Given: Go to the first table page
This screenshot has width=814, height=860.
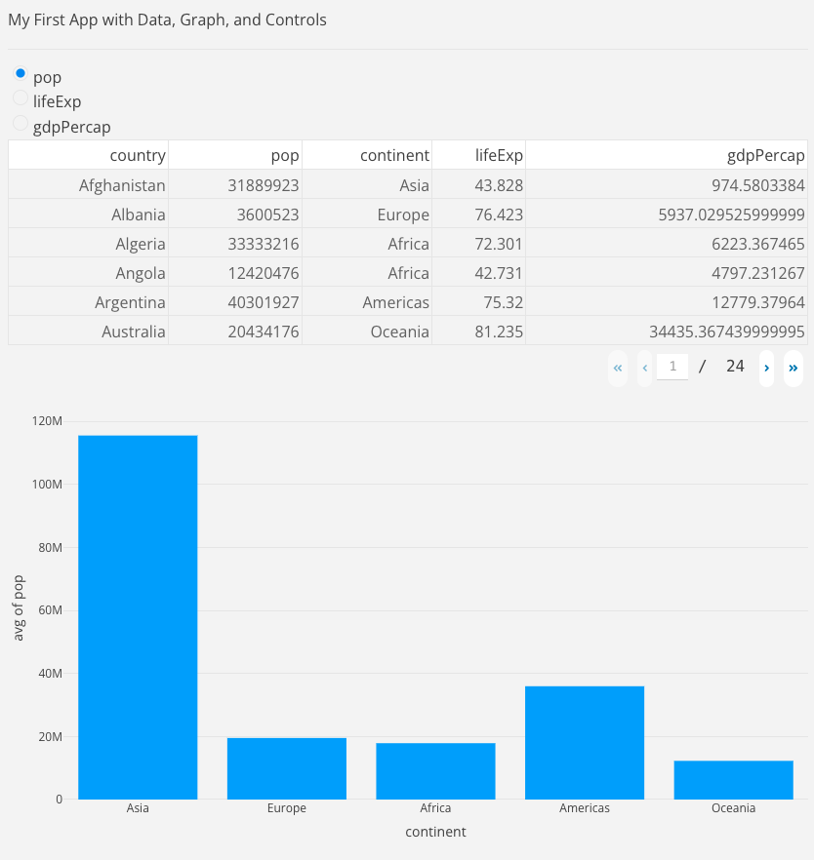Looking at the screenshot, I should pos(618,368).
